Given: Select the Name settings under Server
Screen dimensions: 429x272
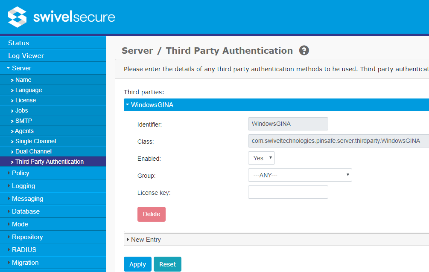Looking at the screenshot, I should 23,80.
